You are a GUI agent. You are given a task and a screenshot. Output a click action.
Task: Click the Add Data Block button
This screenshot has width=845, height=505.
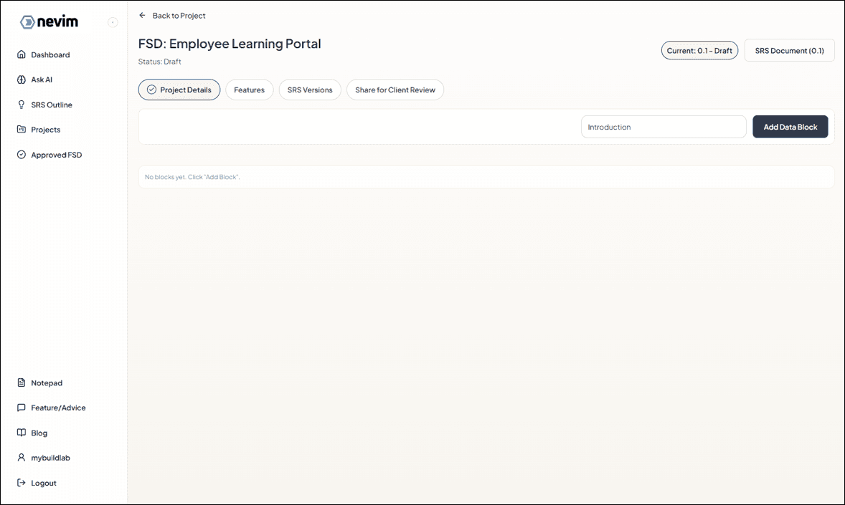[790, 126]
